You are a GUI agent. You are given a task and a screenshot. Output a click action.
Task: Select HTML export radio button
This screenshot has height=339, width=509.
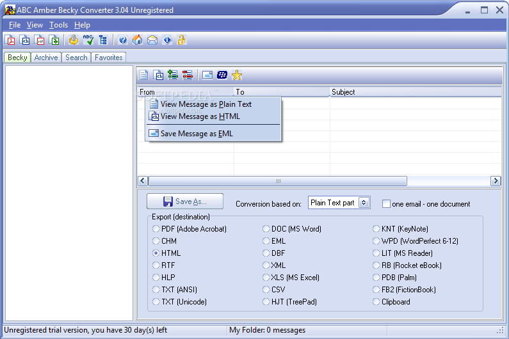[156, 253]
